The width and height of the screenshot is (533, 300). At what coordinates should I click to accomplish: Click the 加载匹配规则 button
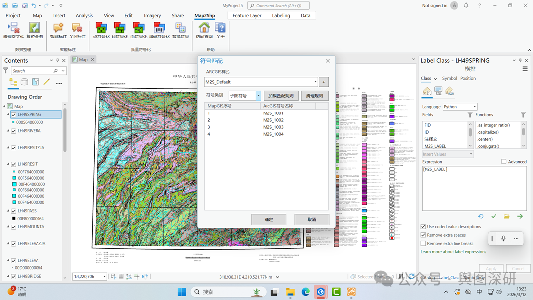tap(281, 96)
